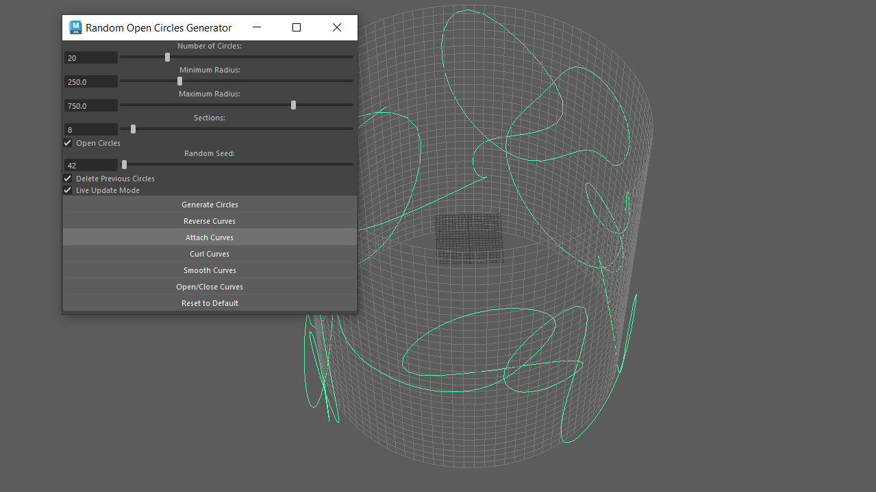The image size is (876, 492).
Task: Apply Smooth Curves
Action: (x=209, y=270)
